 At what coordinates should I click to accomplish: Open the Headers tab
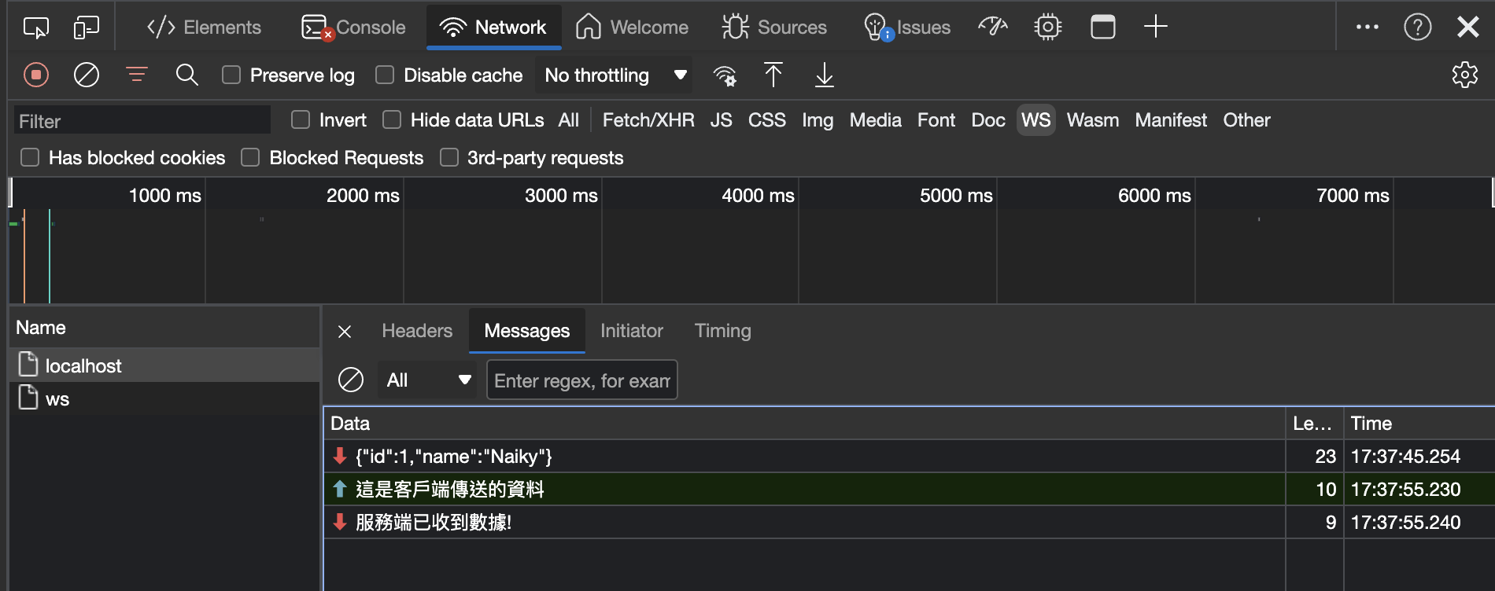(417, 331)
